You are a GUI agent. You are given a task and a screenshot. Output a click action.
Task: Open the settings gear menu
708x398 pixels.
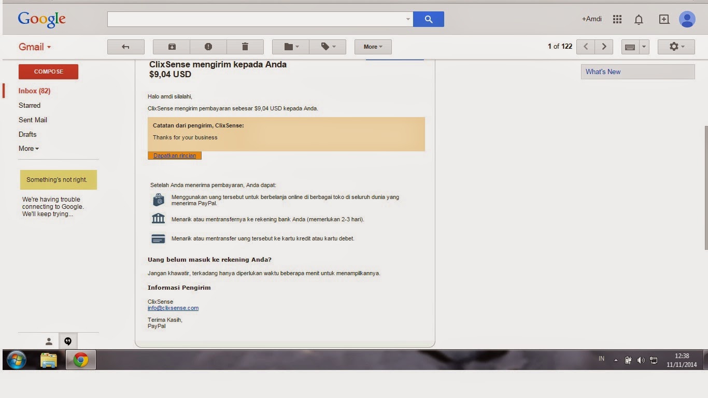[x=676, y=47]
